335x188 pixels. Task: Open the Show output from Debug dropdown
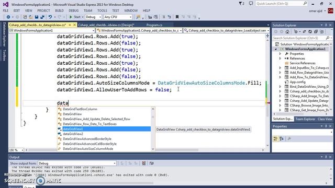pyautogui.click(x=77, y=163)
